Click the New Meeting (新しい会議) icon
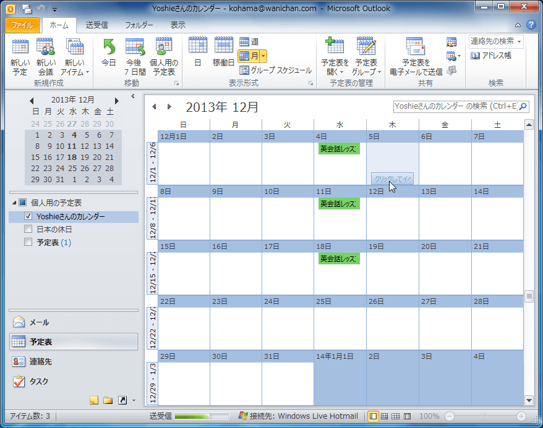Viewport: 543px width, 428px height. pos(46,57)
